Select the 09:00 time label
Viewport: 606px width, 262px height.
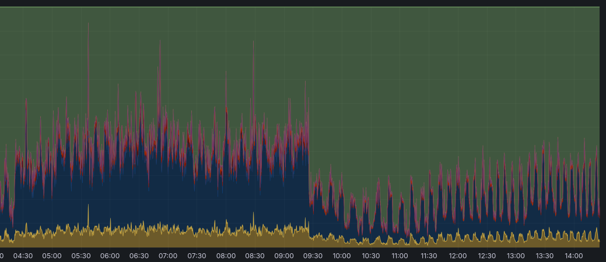pos(283,256)
